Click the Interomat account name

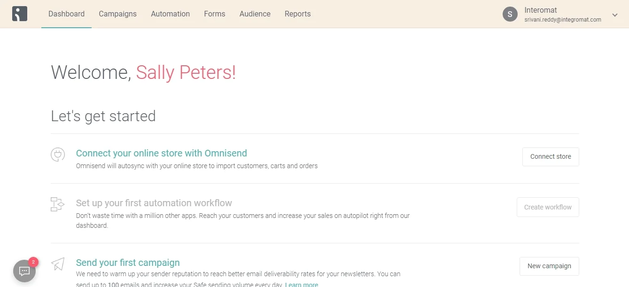pyautogui.click(x=541, y=10)
